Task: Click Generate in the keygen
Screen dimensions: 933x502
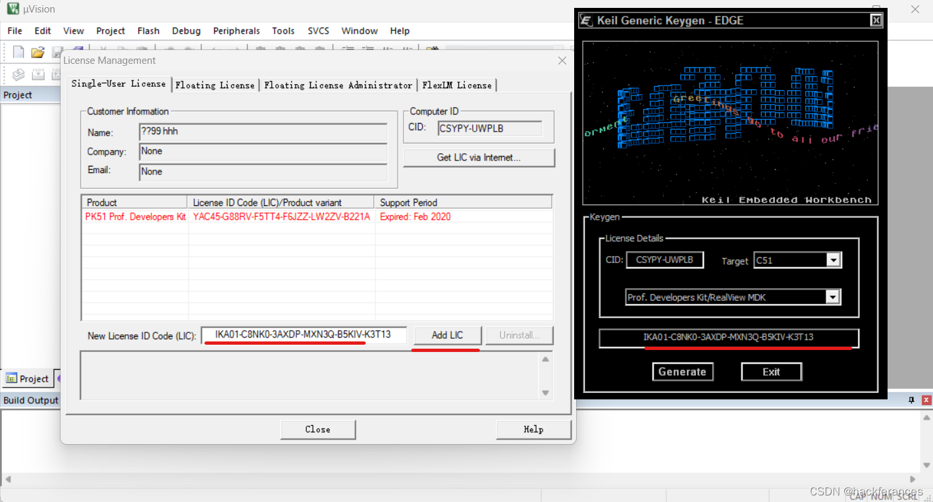Action: [682, 372]
